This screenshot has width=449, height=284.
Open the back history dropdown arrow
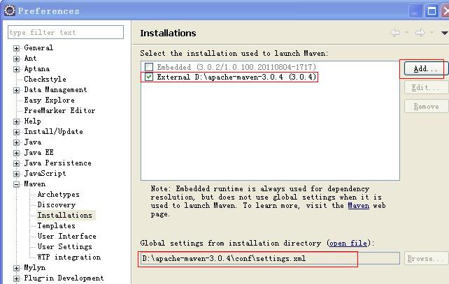point(406,32)
